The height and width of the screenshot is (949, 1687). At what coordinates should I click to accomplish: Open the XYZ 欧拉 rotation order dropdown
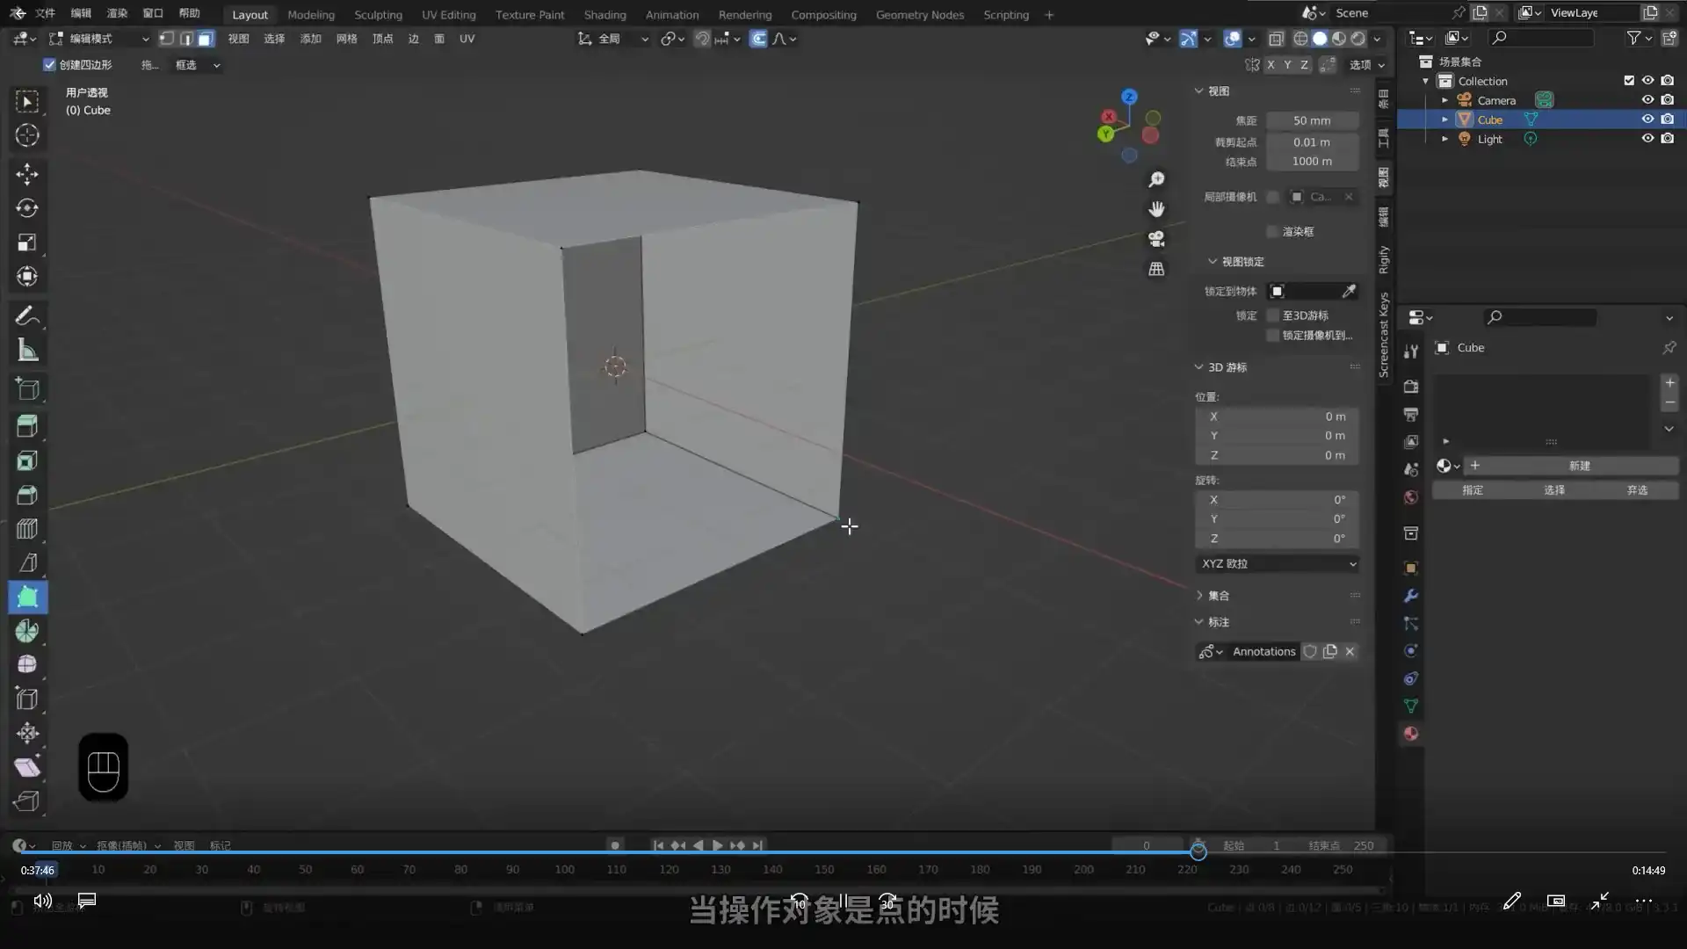pos(1277,563)
